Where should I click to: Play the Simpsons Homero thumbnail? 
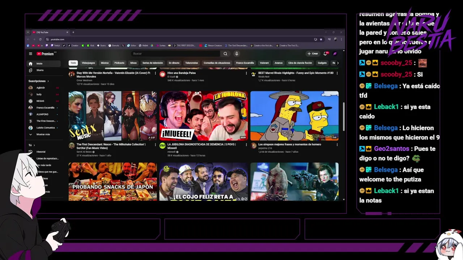coord(294,116)
